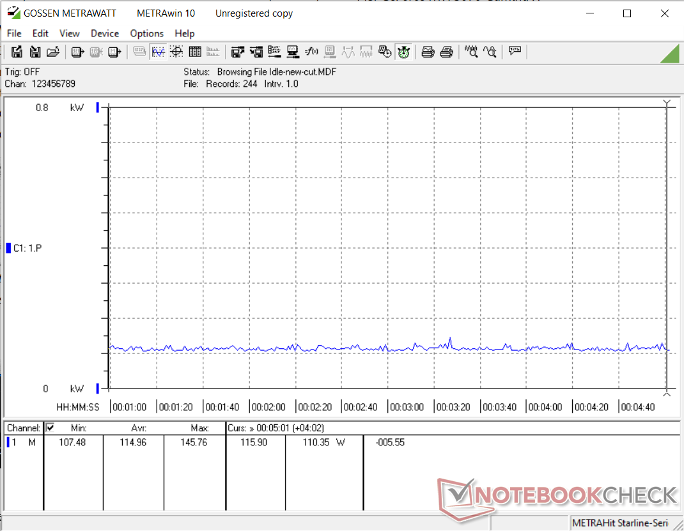Open the Options menu
The height and width of the screenshot is (531, 684).
146,33
